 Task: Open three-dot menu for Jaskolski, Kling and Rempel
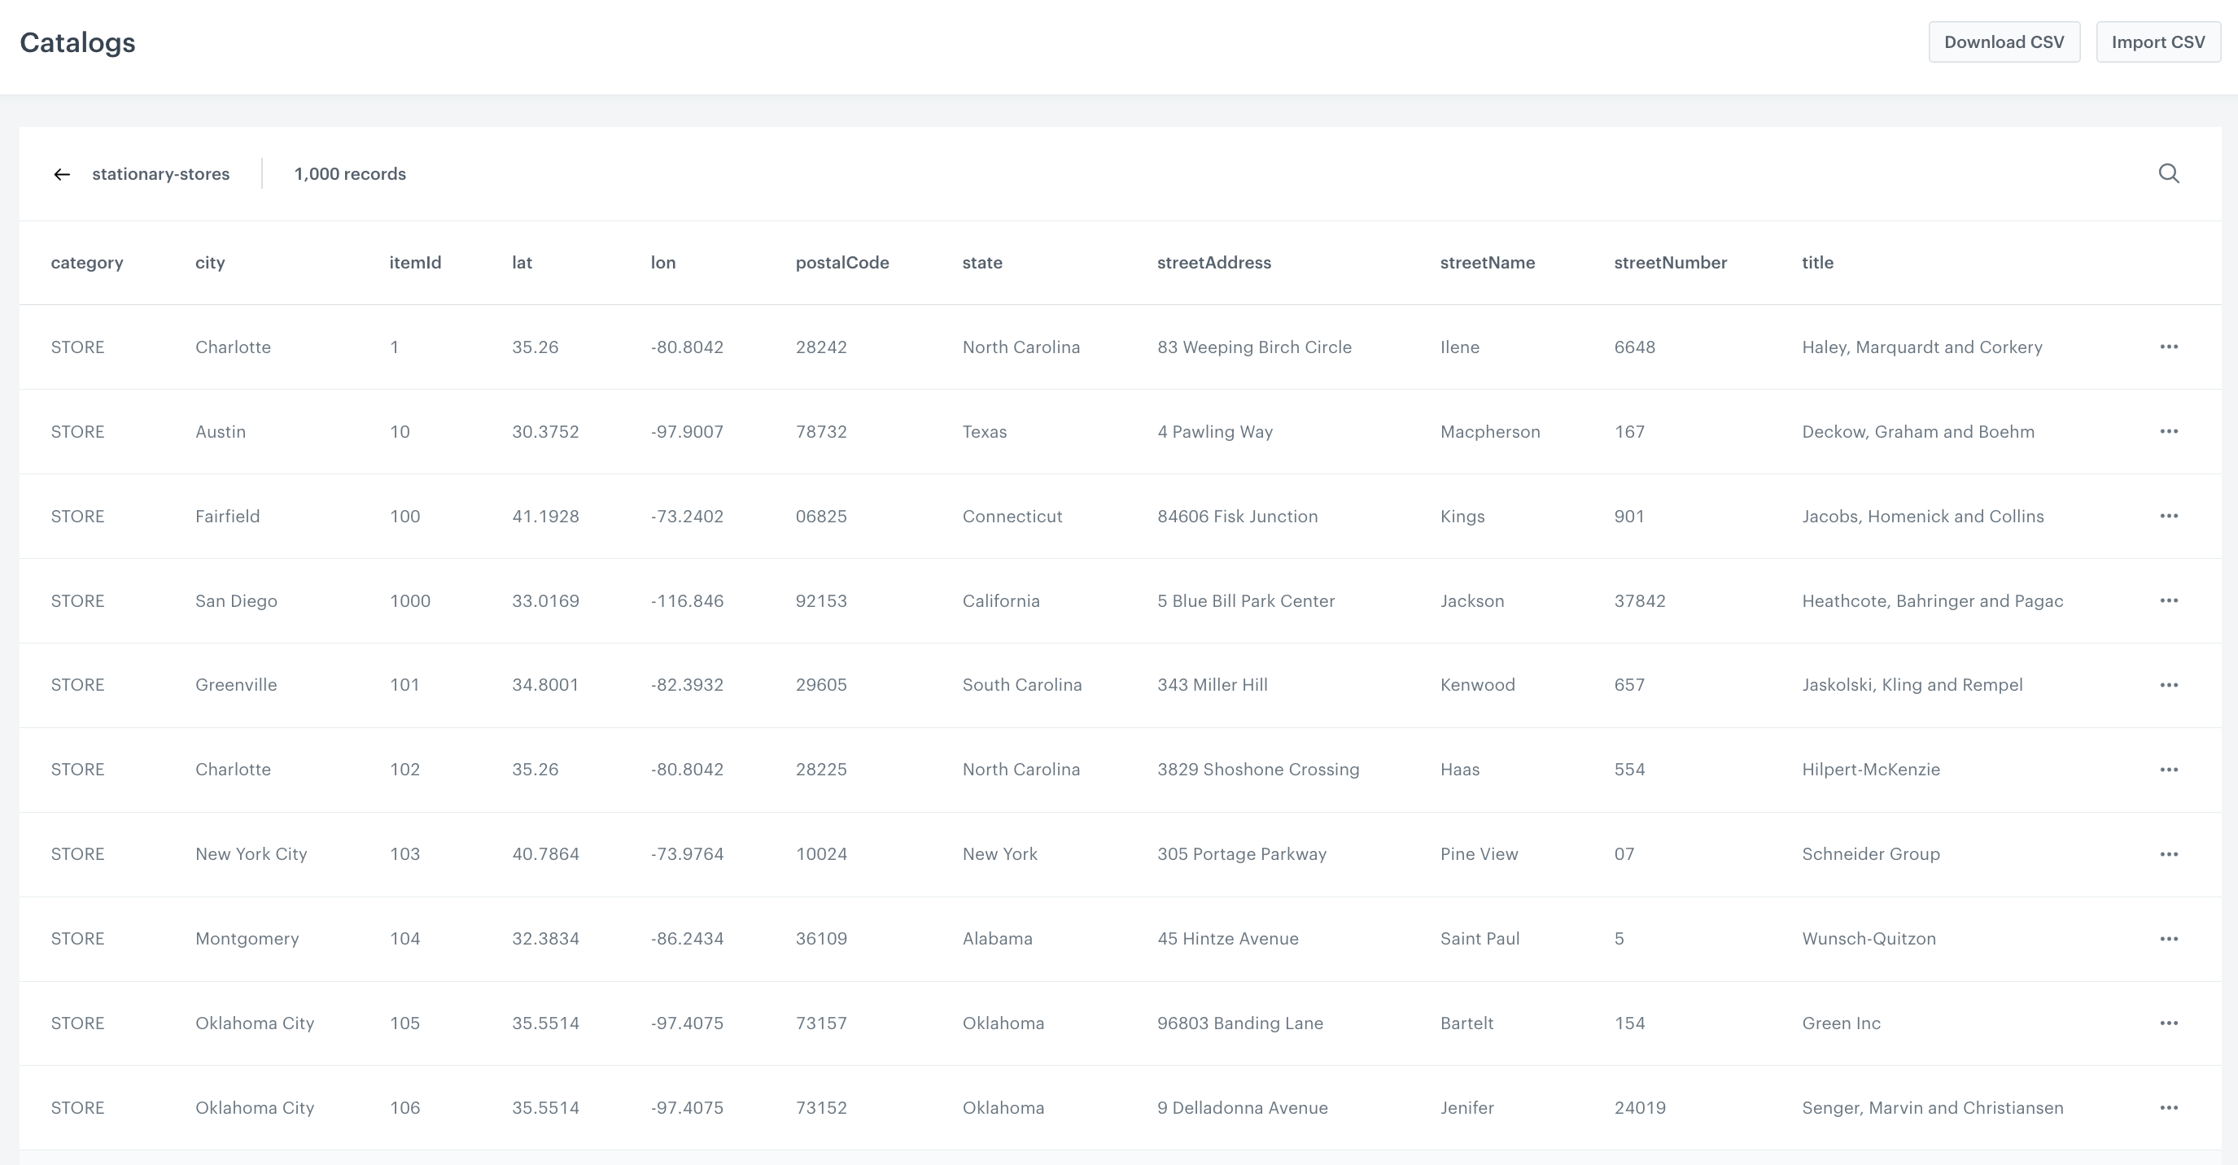pos(2169,684)
